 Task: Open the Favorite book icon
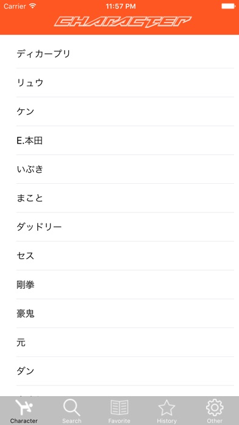coord(120,408)
